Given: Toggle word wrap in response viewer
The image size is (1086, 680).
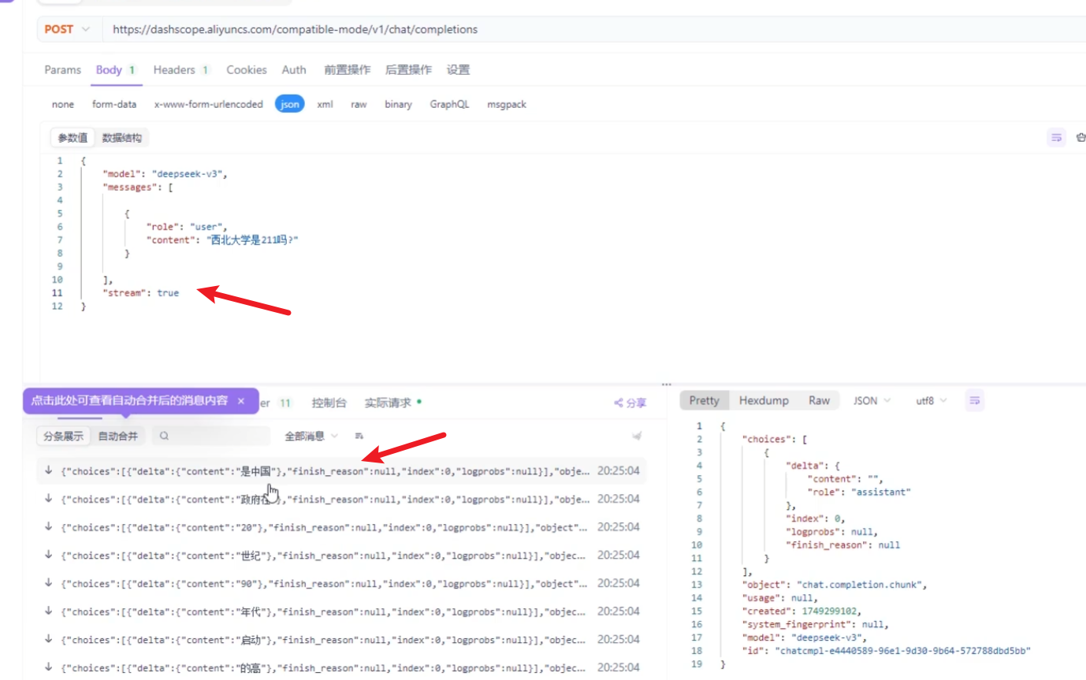Looking at the screenshot, I should tap(975, 401).
